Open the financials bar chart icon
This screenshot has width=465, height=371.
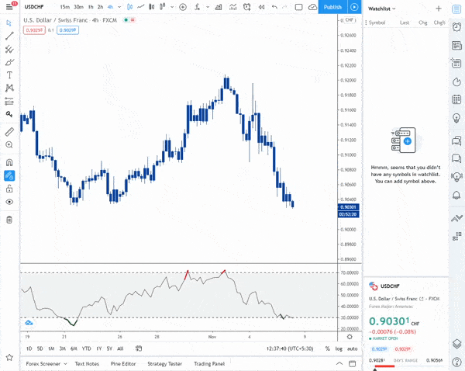[x=219, y=7]
